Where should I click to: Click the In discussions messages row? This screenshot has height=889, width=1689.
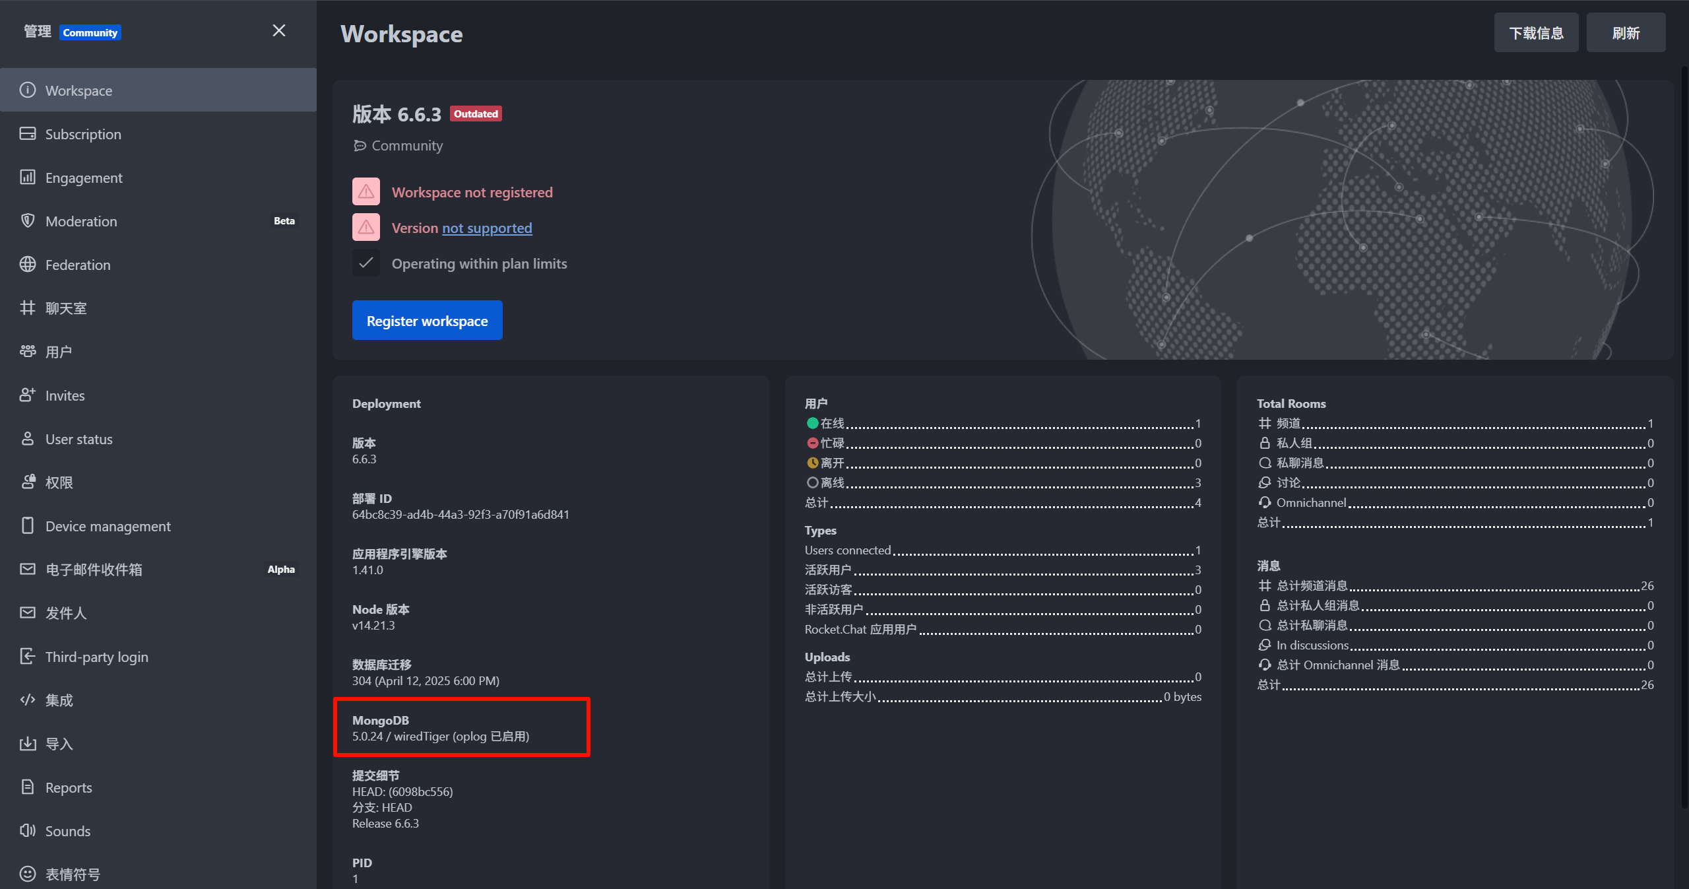pyautogui.click(x=1455, y=645)
